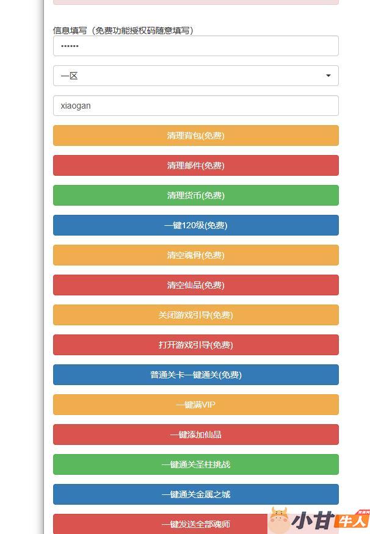Screen dimensions: 370x534
Task: Click the 一键通关金属之城 button
Action: (195, 494)
